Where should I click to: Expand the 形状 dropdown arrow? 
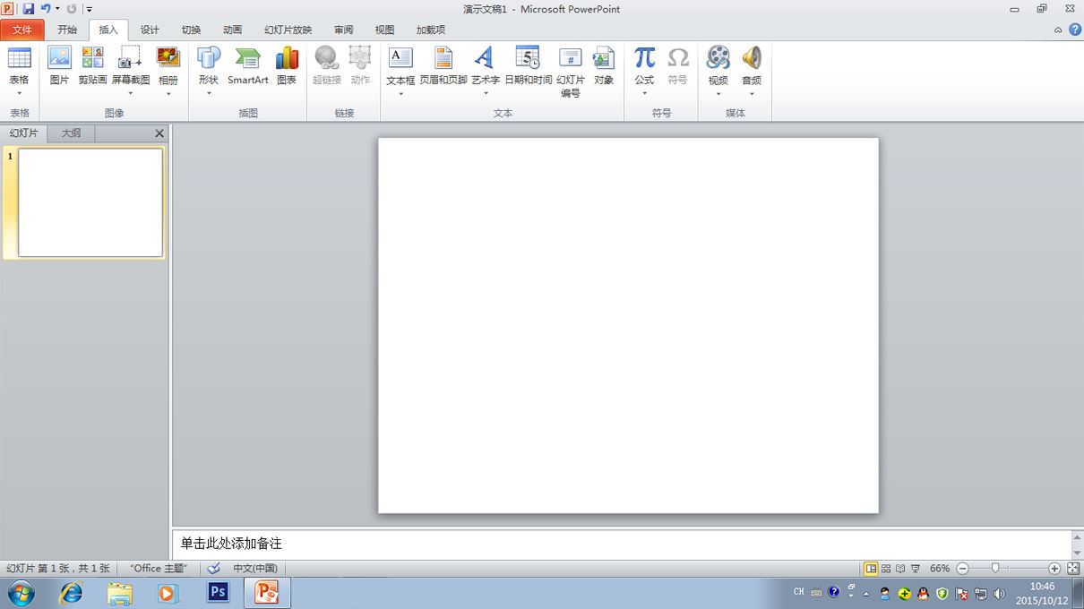(x=209, y=93)
